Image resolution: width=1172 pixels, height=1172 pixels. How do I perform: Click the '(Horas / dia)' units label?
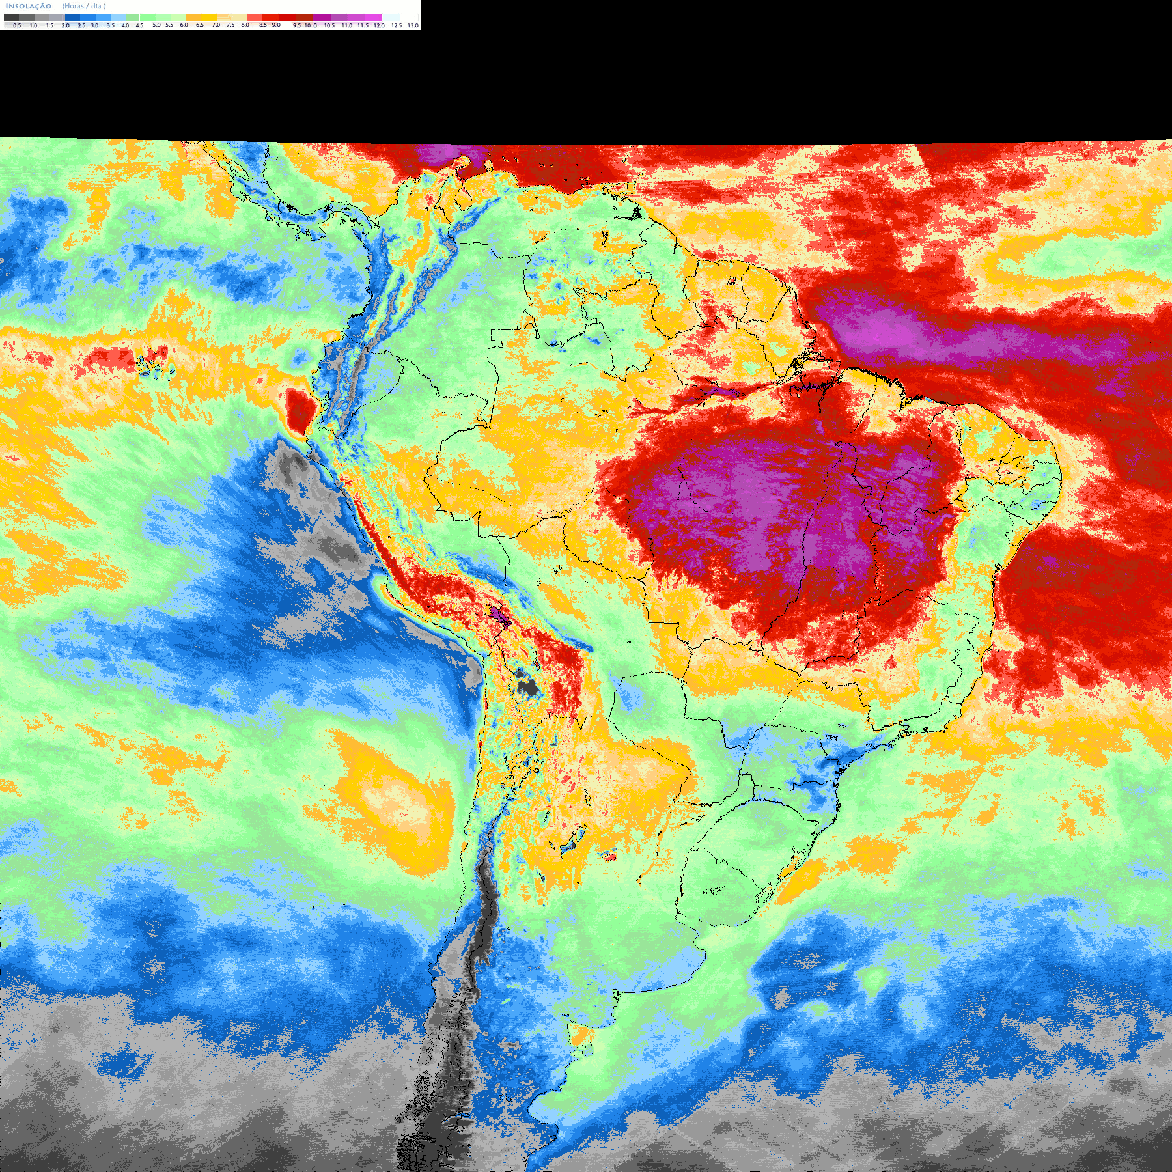[84, 6]
